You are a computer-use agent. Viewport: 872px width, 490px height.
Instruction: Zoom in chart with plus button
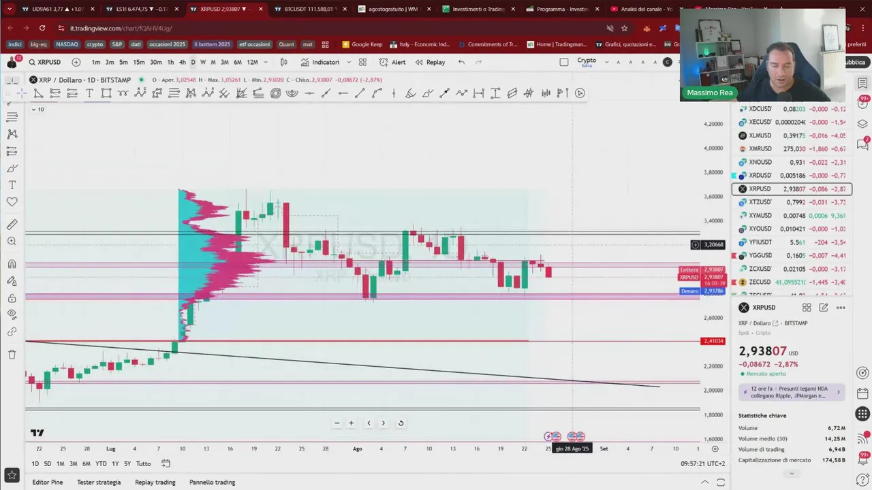click(x=351, y=423)
